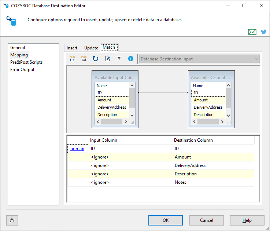
Task: Click the Input Column grid header
Action: (130, 140)
